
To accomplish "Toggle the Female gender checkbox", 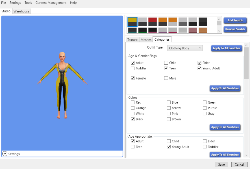I will [x=133, y=78].
